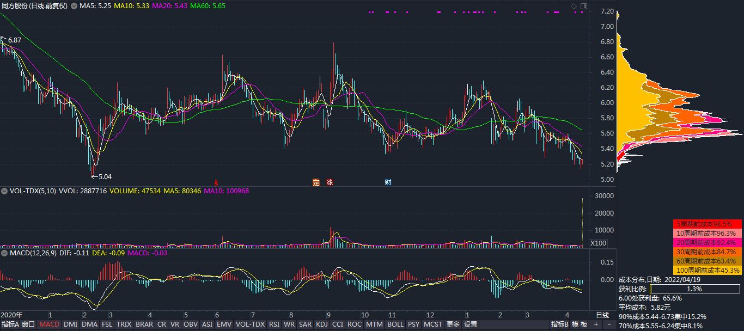
Task: Switch to the SAR indicator
Action: pyautogui.click(x=306, y=324)
